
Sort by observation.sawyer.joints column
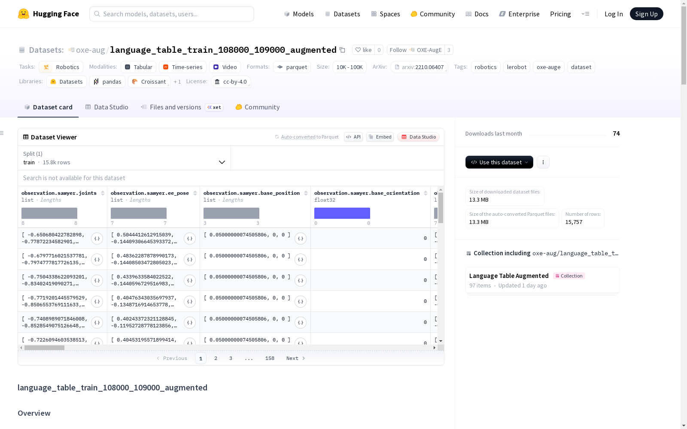[103, 193]
